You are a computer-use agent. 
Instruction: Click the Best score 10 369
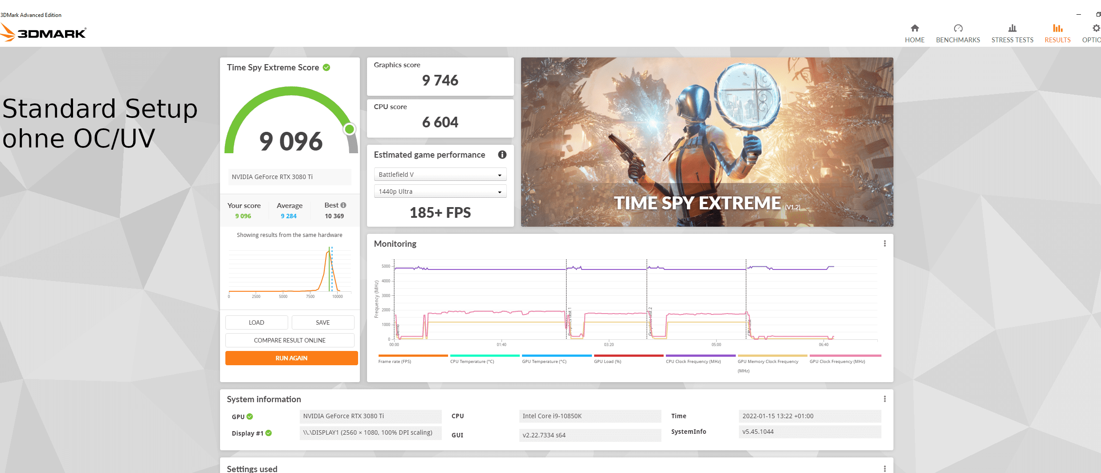click(x=334, y=216)
